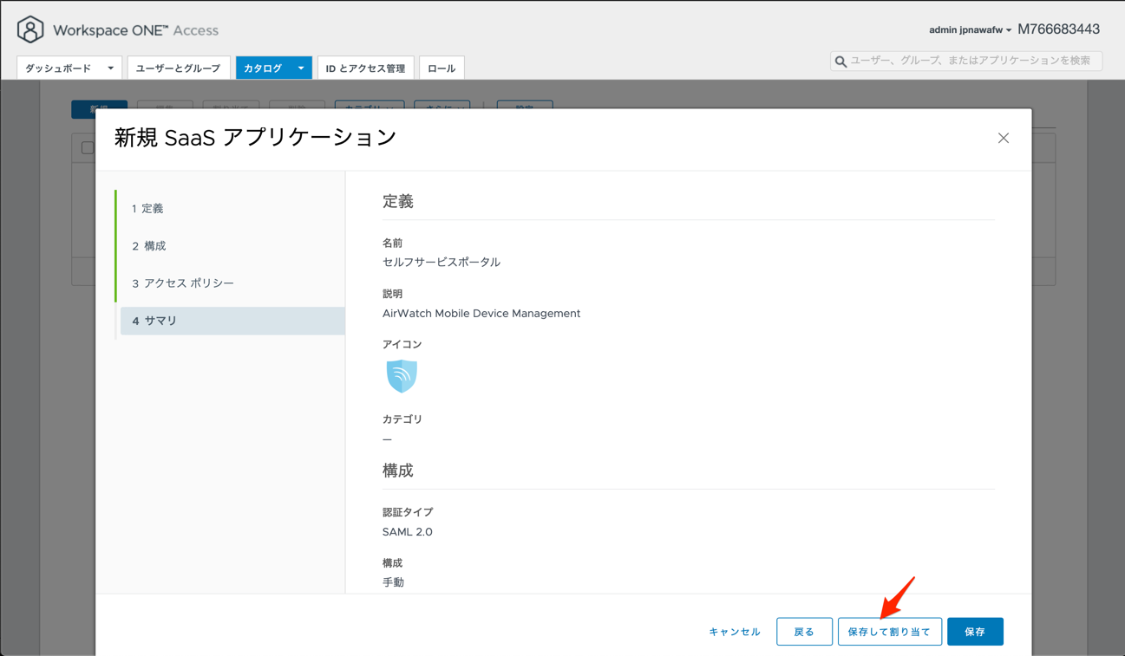1125x656 pixels.
Task: Close the 新規 SaaS アプリケーション dialog
Action: tap(1004, 138)
